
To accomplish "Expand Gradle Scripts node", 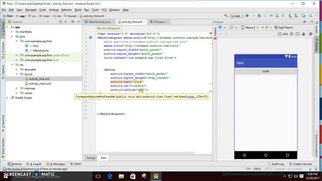I will point(8,98).
